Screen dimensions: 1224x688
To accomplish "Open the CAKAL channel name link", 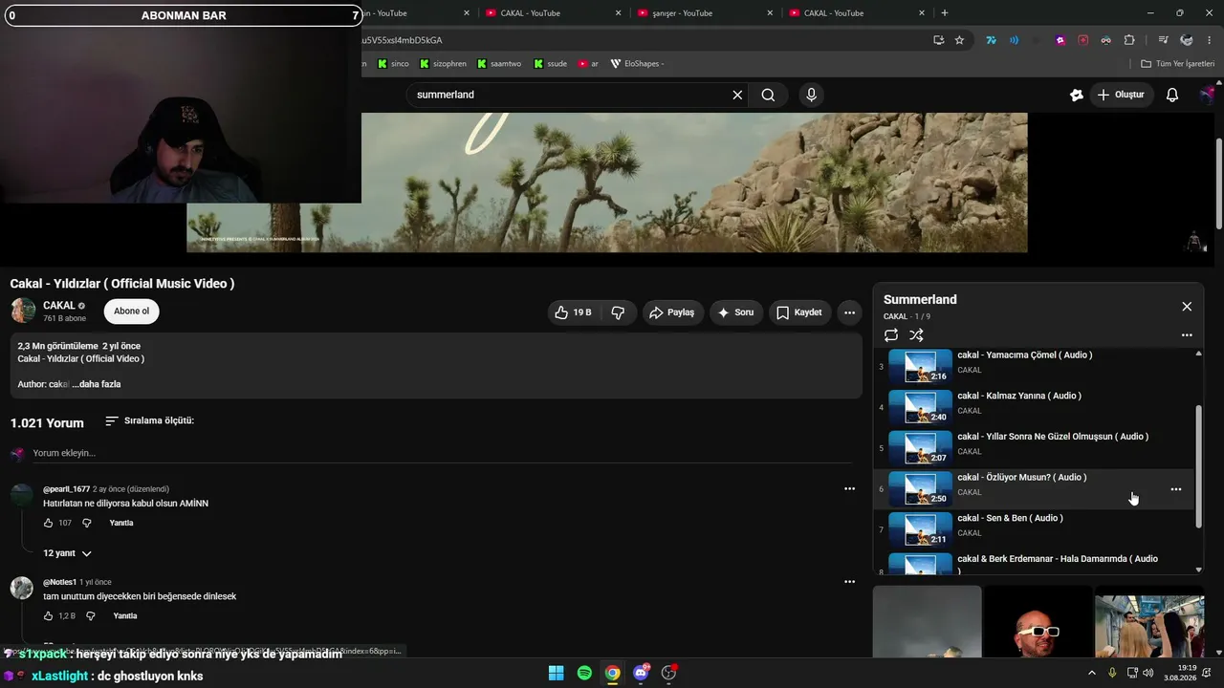I will pos(59,306).
